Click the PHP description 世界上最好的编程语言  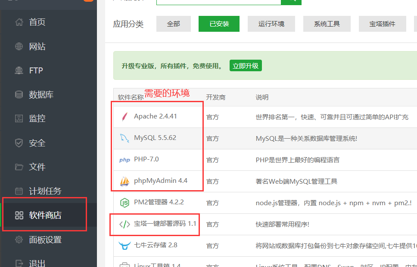point(298,160)
